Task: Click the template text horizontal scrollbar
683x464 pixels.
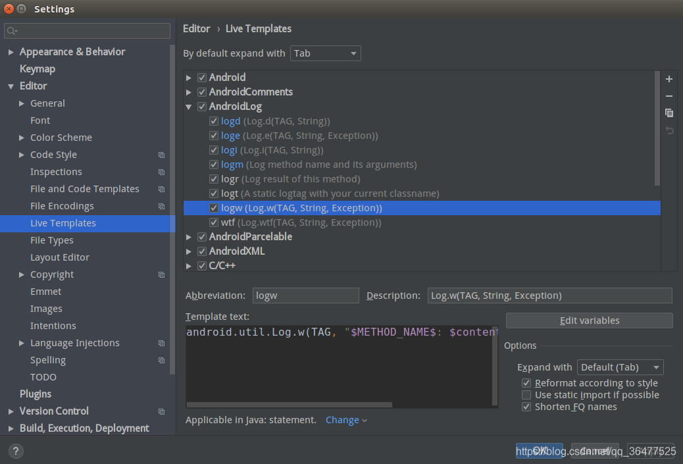Action: (x=290, y=405)
